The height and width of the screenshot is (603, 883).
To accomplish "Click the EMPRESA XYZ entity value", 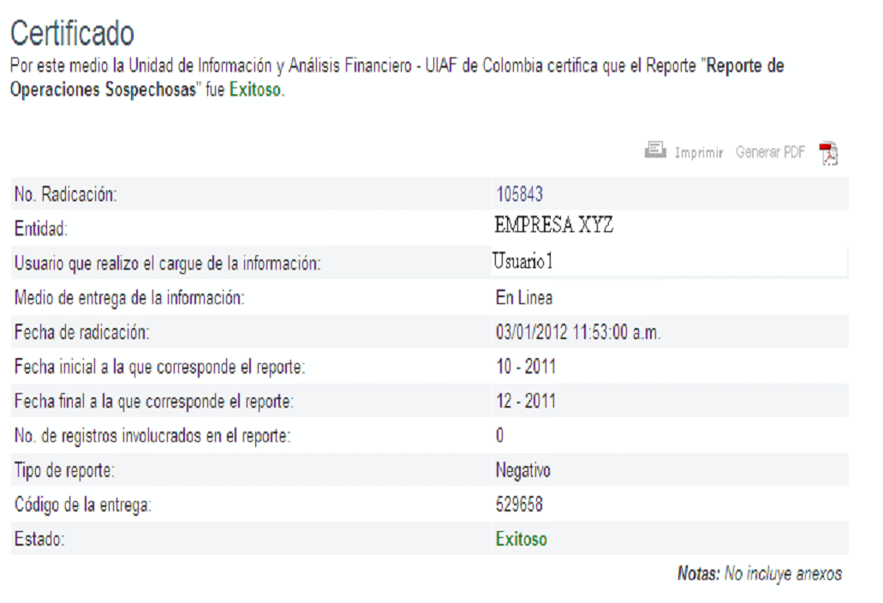I will coord(554,227).
